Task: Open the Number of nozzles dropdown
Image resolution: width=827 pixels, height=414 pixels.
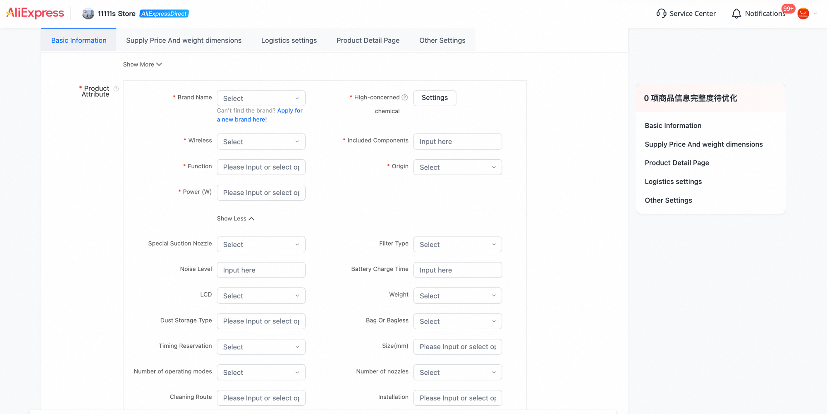Action: coord(458,372)
